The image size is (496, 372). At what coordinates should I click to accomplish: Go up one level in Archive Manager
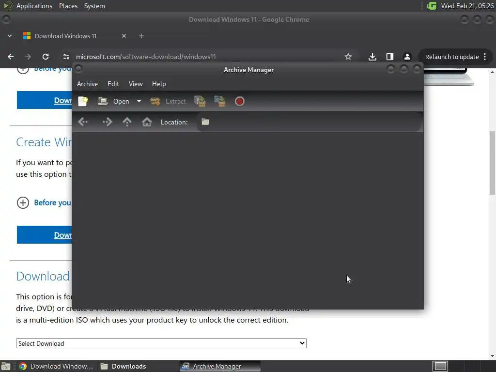pyautogui.click(x=127, y=122)
